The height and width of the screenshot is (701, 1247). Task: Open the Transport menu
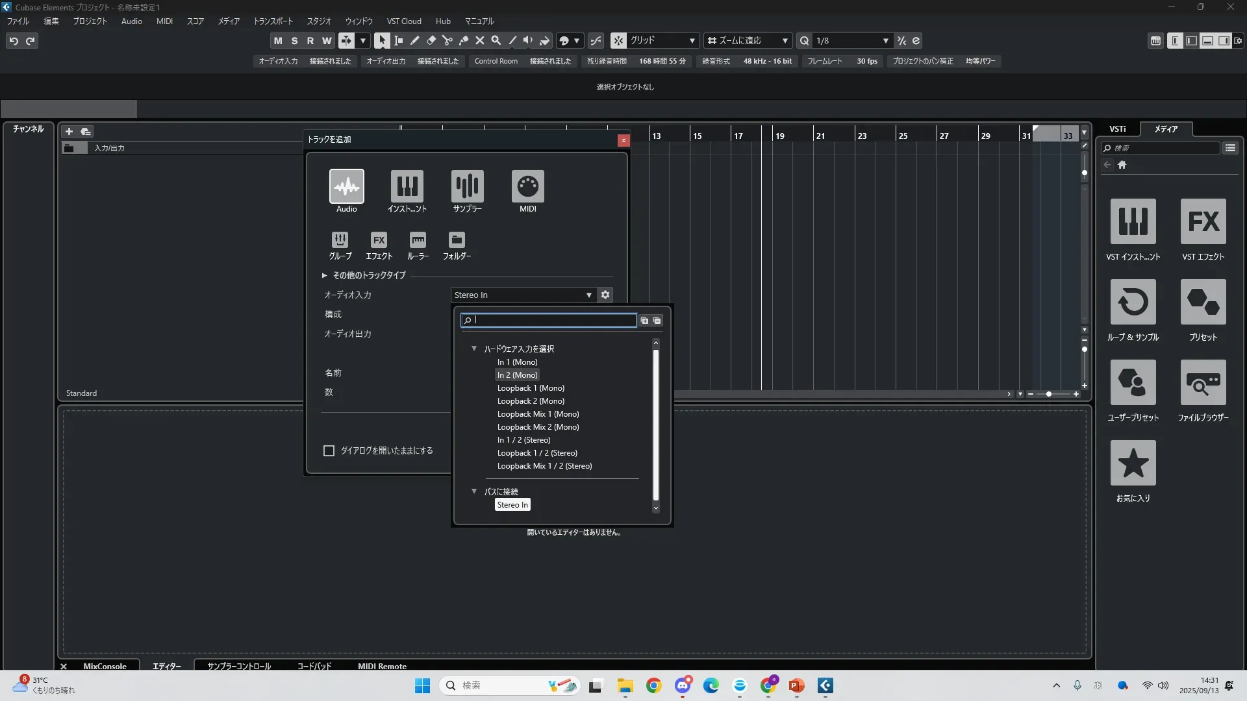click(x=273, y=21)
